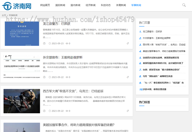Click the soldier with gun thumbnail
The image size is (192, 132).
point(22,101)
